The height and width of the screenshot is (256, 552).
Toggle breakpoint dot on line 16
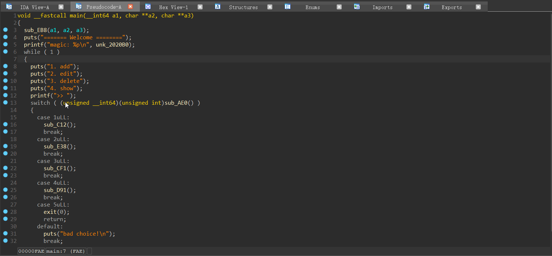[x=5, y=124]
